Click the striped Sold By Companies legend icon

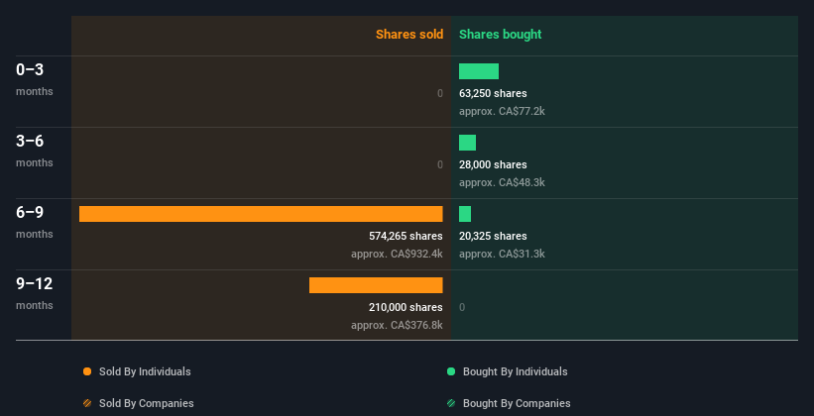(x=87, y=403)
